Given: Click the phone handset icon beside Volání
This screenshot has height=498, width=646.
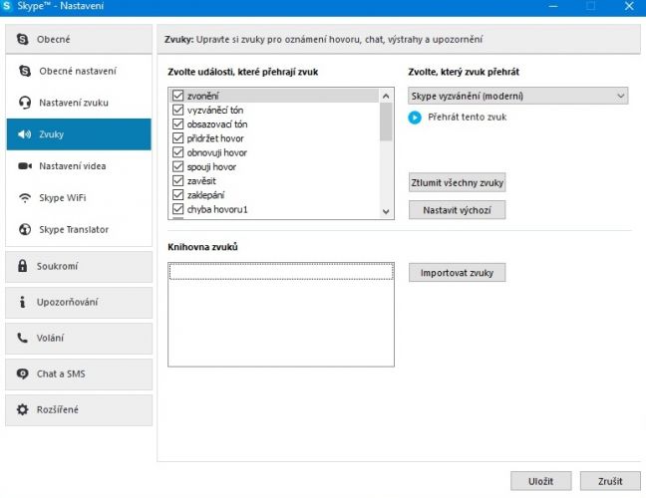Looking at the screenshot, I should 22,338.
